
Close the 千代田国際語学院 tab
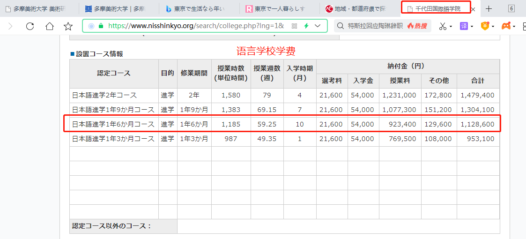(473, 9)
